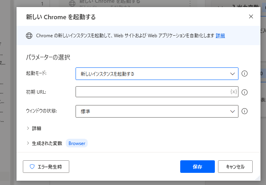Image resolution: width=266 pixels, height=185 pixels.
Task: Close the 新しい Chrome を起動する dialog
Action: click(x=251, y=16)
